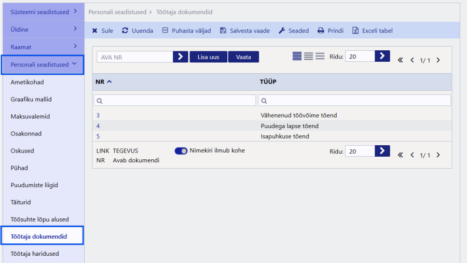
Task: Click the AVA NR input field
Action: pos(134,57)
